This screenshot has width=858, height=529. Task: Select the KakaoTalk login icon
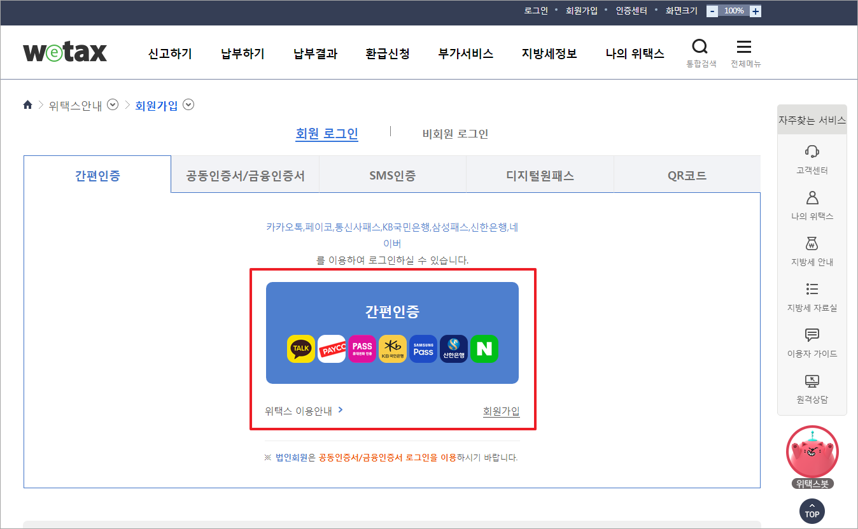click(x=301, y=349)
